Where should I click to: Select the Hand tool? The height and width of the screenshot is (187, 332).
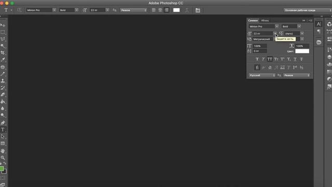coord(3,151)
